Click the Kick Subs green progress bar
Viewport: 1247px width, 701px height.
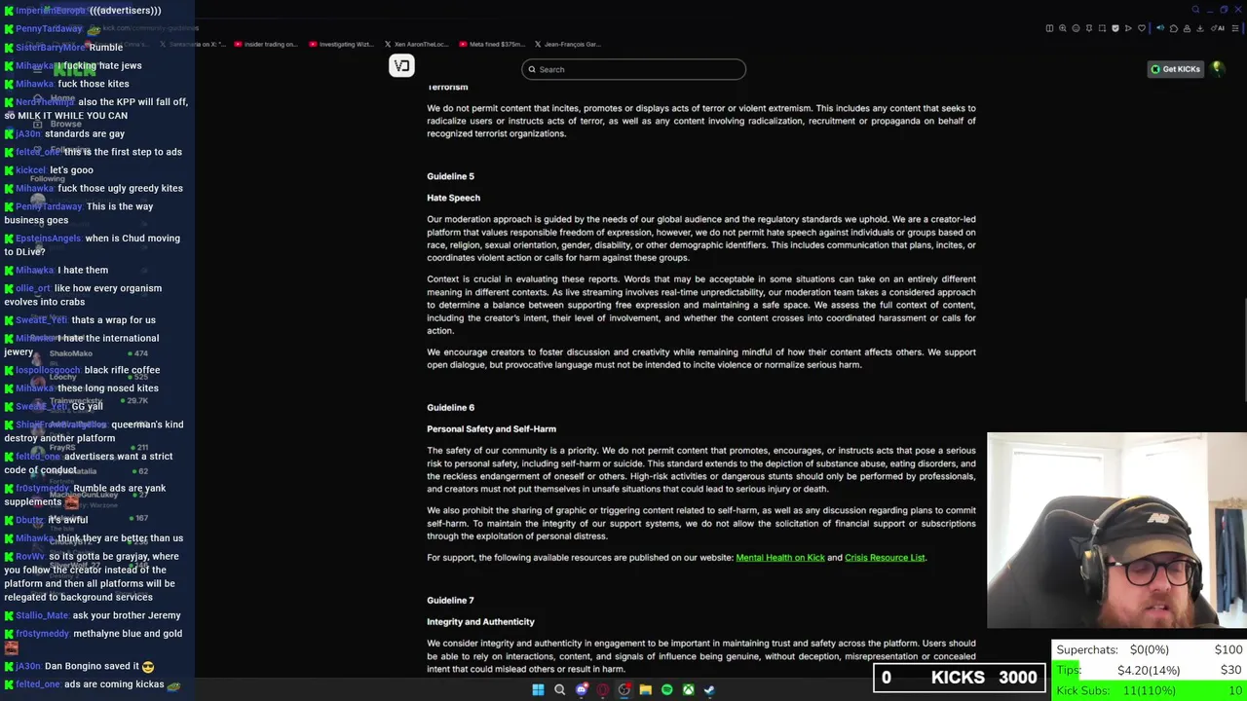(x=1150, y=690)
